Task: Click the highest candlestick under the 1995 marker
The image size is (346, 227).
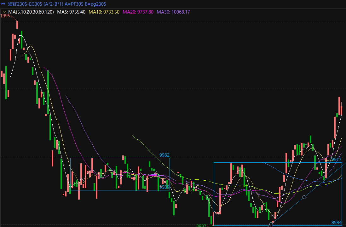Action: (17, 25)
